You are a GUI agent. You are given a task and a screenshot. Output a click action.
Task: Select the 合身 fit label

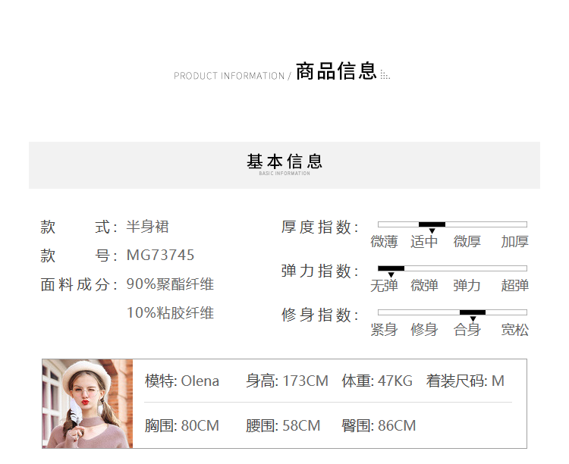click(x=467, y=330)
